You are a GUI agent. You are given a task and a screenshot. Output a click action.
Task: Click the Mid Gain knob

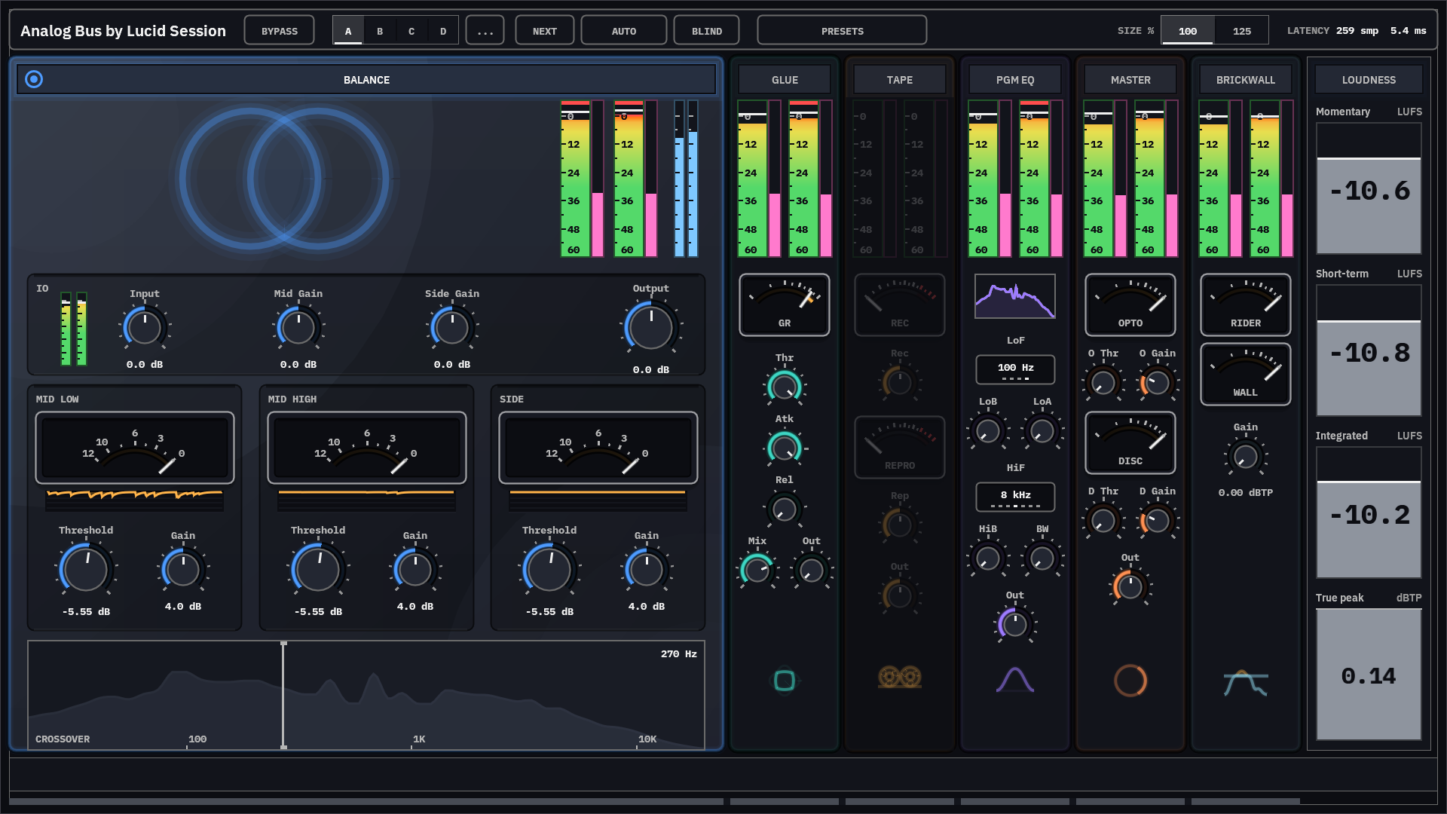click(298, 328)
